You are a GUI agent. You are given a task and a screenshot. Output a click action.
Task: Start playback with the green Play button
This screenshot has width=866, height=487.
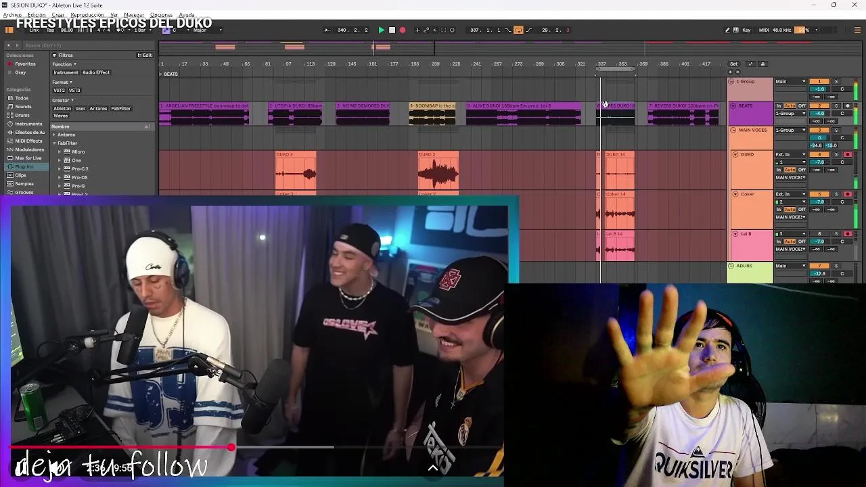pos(381,30)
